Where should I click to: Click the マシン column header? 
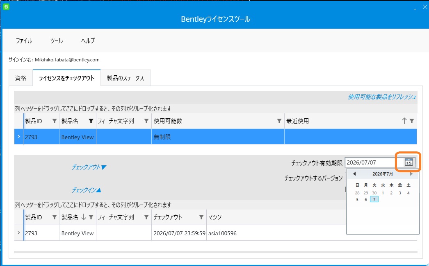point(215,217)
